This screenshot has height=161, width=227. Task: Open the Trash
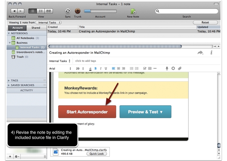coord(20,57)
